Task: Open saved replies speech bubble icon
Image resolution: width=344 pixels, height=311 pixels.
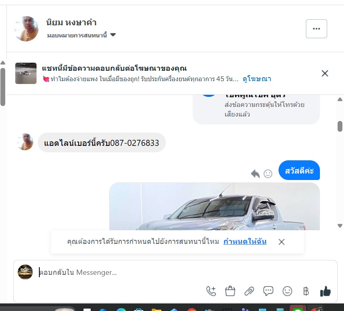Action: point(268,291)
